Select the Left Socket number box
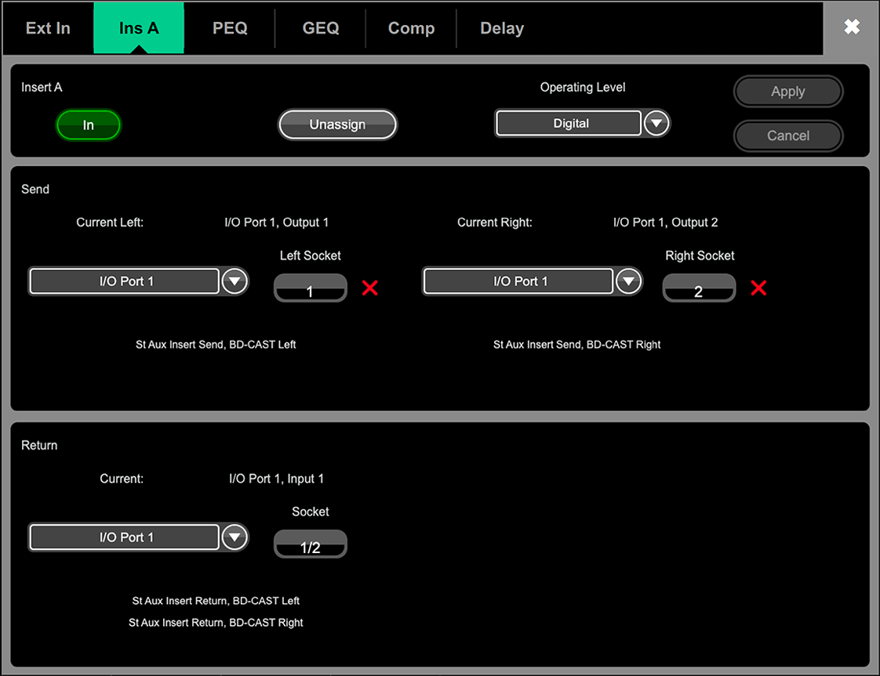Screen dimensions: 880x676 click(311, 288)
